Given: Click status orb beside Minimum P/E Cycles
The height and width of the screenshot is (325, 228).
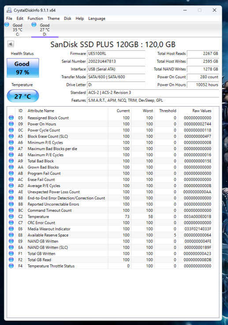Looking at the screenshot, I should (x=11, y=142).
